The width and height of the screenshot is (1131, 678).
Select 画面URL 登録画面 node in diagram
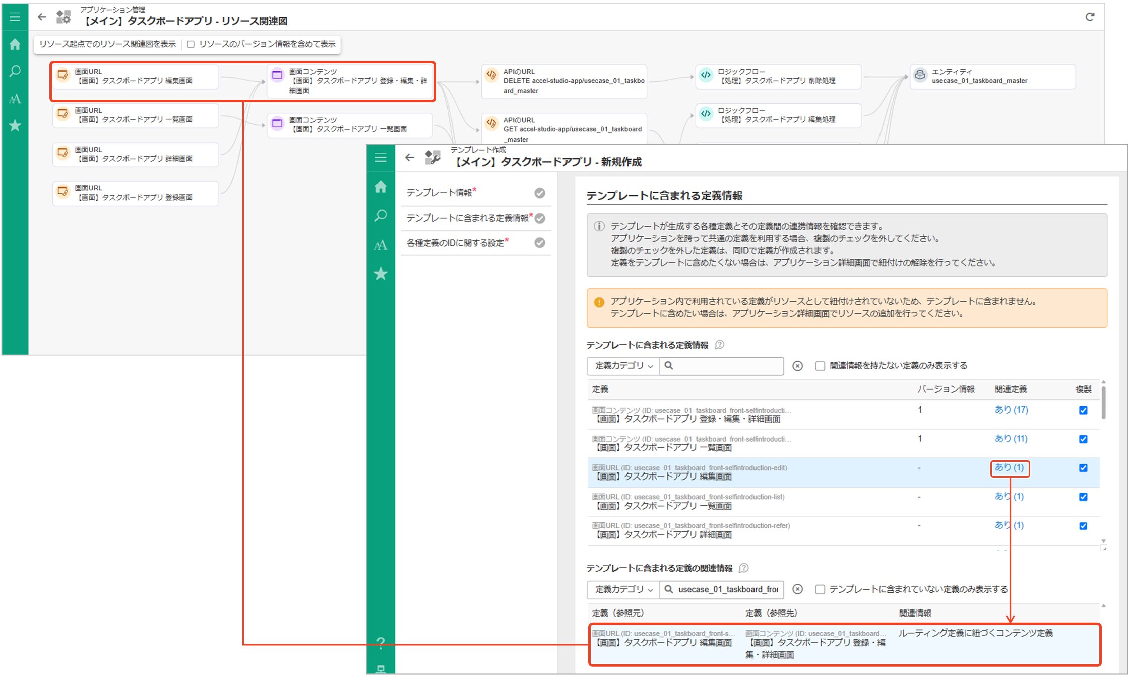point(136,193)
